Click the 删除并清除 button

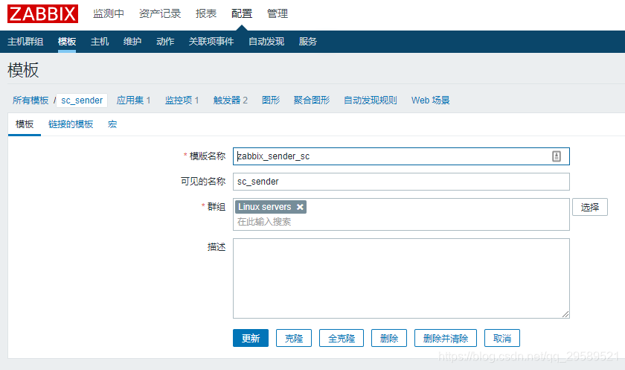(446, 338)
